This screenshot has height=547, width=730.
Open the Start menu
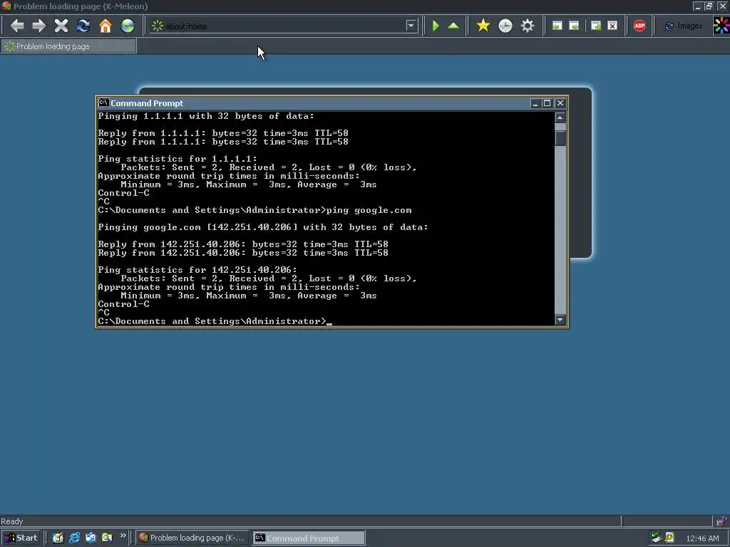point(21,538)
